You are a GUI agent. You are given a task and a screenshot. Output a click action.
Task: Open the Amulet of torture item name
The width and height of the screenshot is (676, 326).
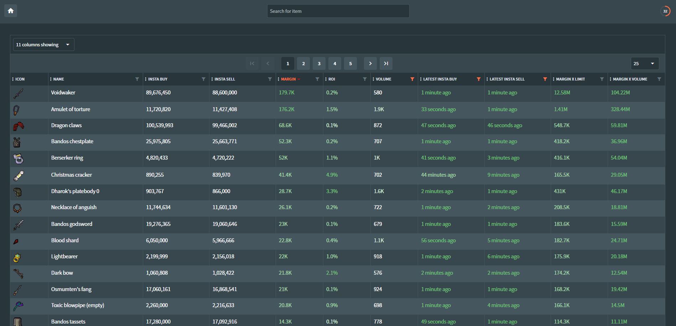tap(71, 109)
